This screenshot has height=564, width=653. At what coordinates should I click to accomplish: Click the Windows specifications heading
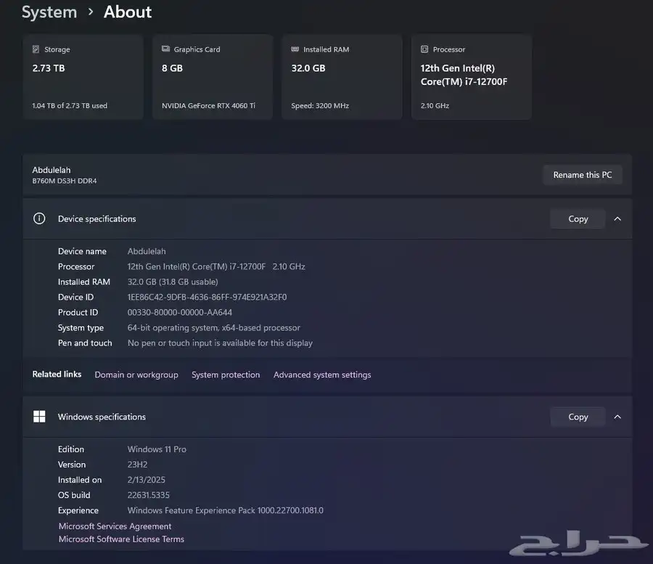[x=102, y=417]
